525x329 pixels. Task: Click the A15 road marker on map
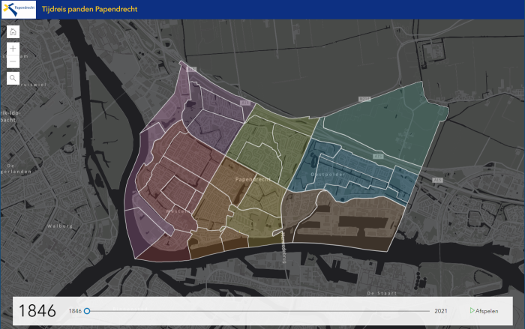click(377, 156)
